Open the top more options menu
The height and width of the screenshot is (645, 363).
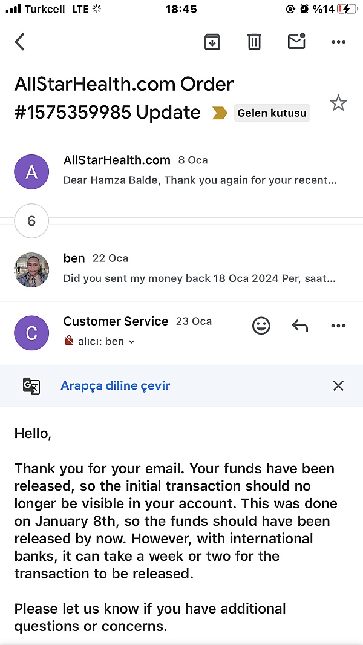click(x=338, y=42)
